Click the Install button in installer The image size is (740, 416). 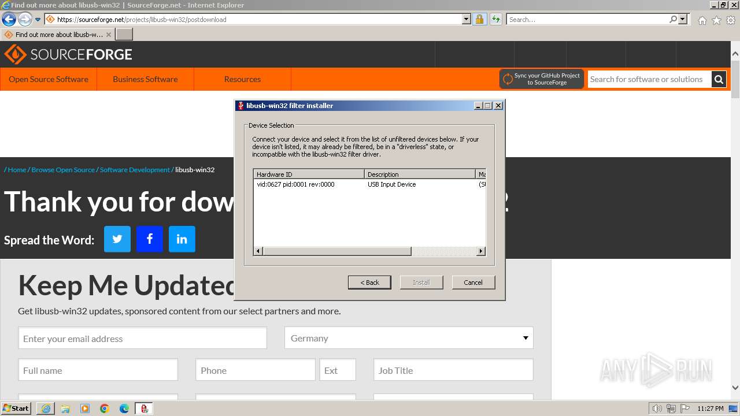pos(421,282)
